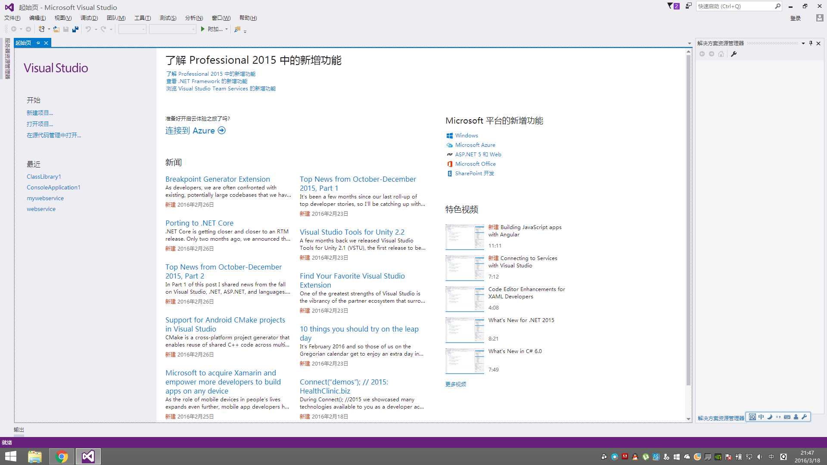
Task: Click the 输出 panel tab at bottom
Action: (x=19, y=430)
